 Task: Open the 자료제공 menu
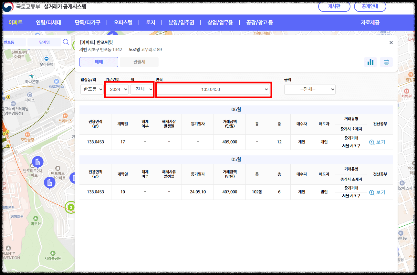tap(370, 23)
